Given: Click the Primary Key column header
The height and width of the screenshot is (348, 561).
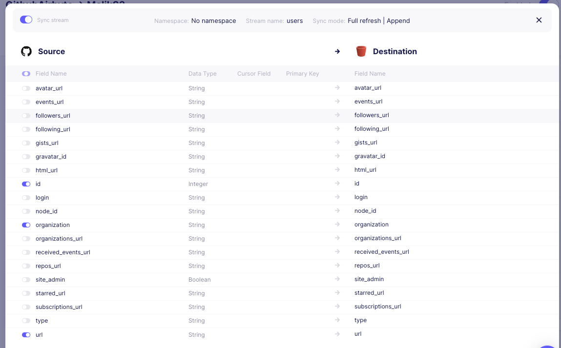Looking at the screenshot, I should coord(302,74).
